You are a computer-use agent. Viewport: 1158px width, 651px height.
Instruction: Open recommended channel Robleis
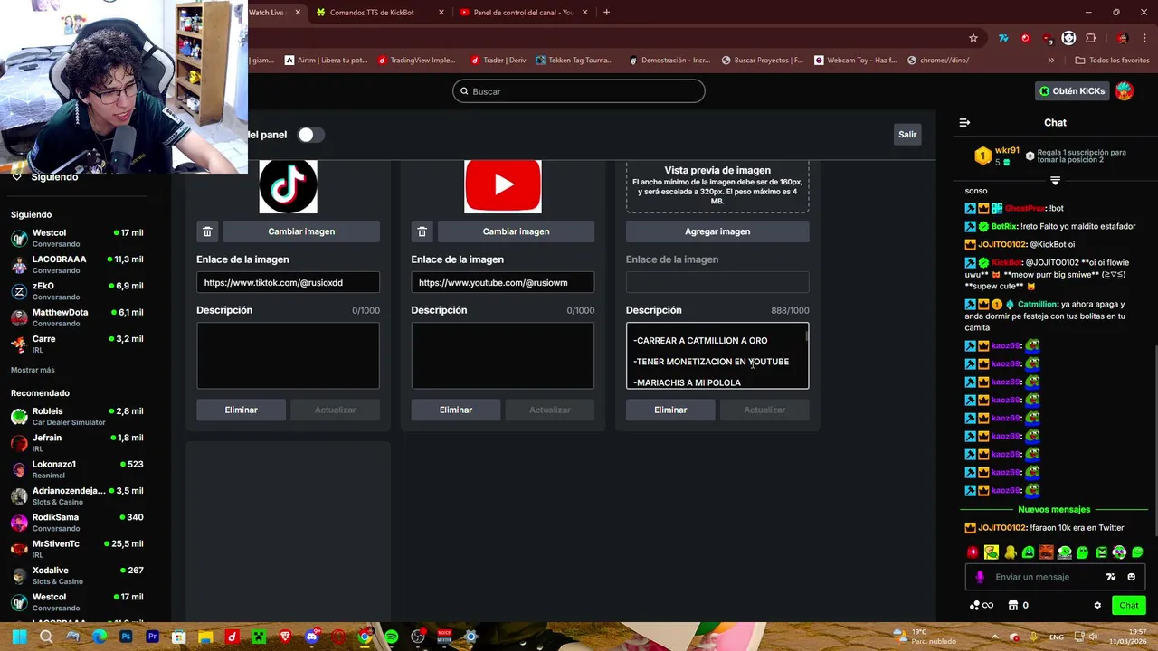point(77,416)
